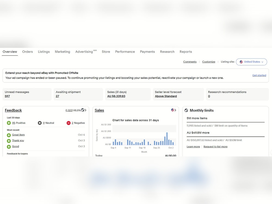Click Above Standard seller level link
Viewport: 272px width, 204px height.
tap(166, 96)
